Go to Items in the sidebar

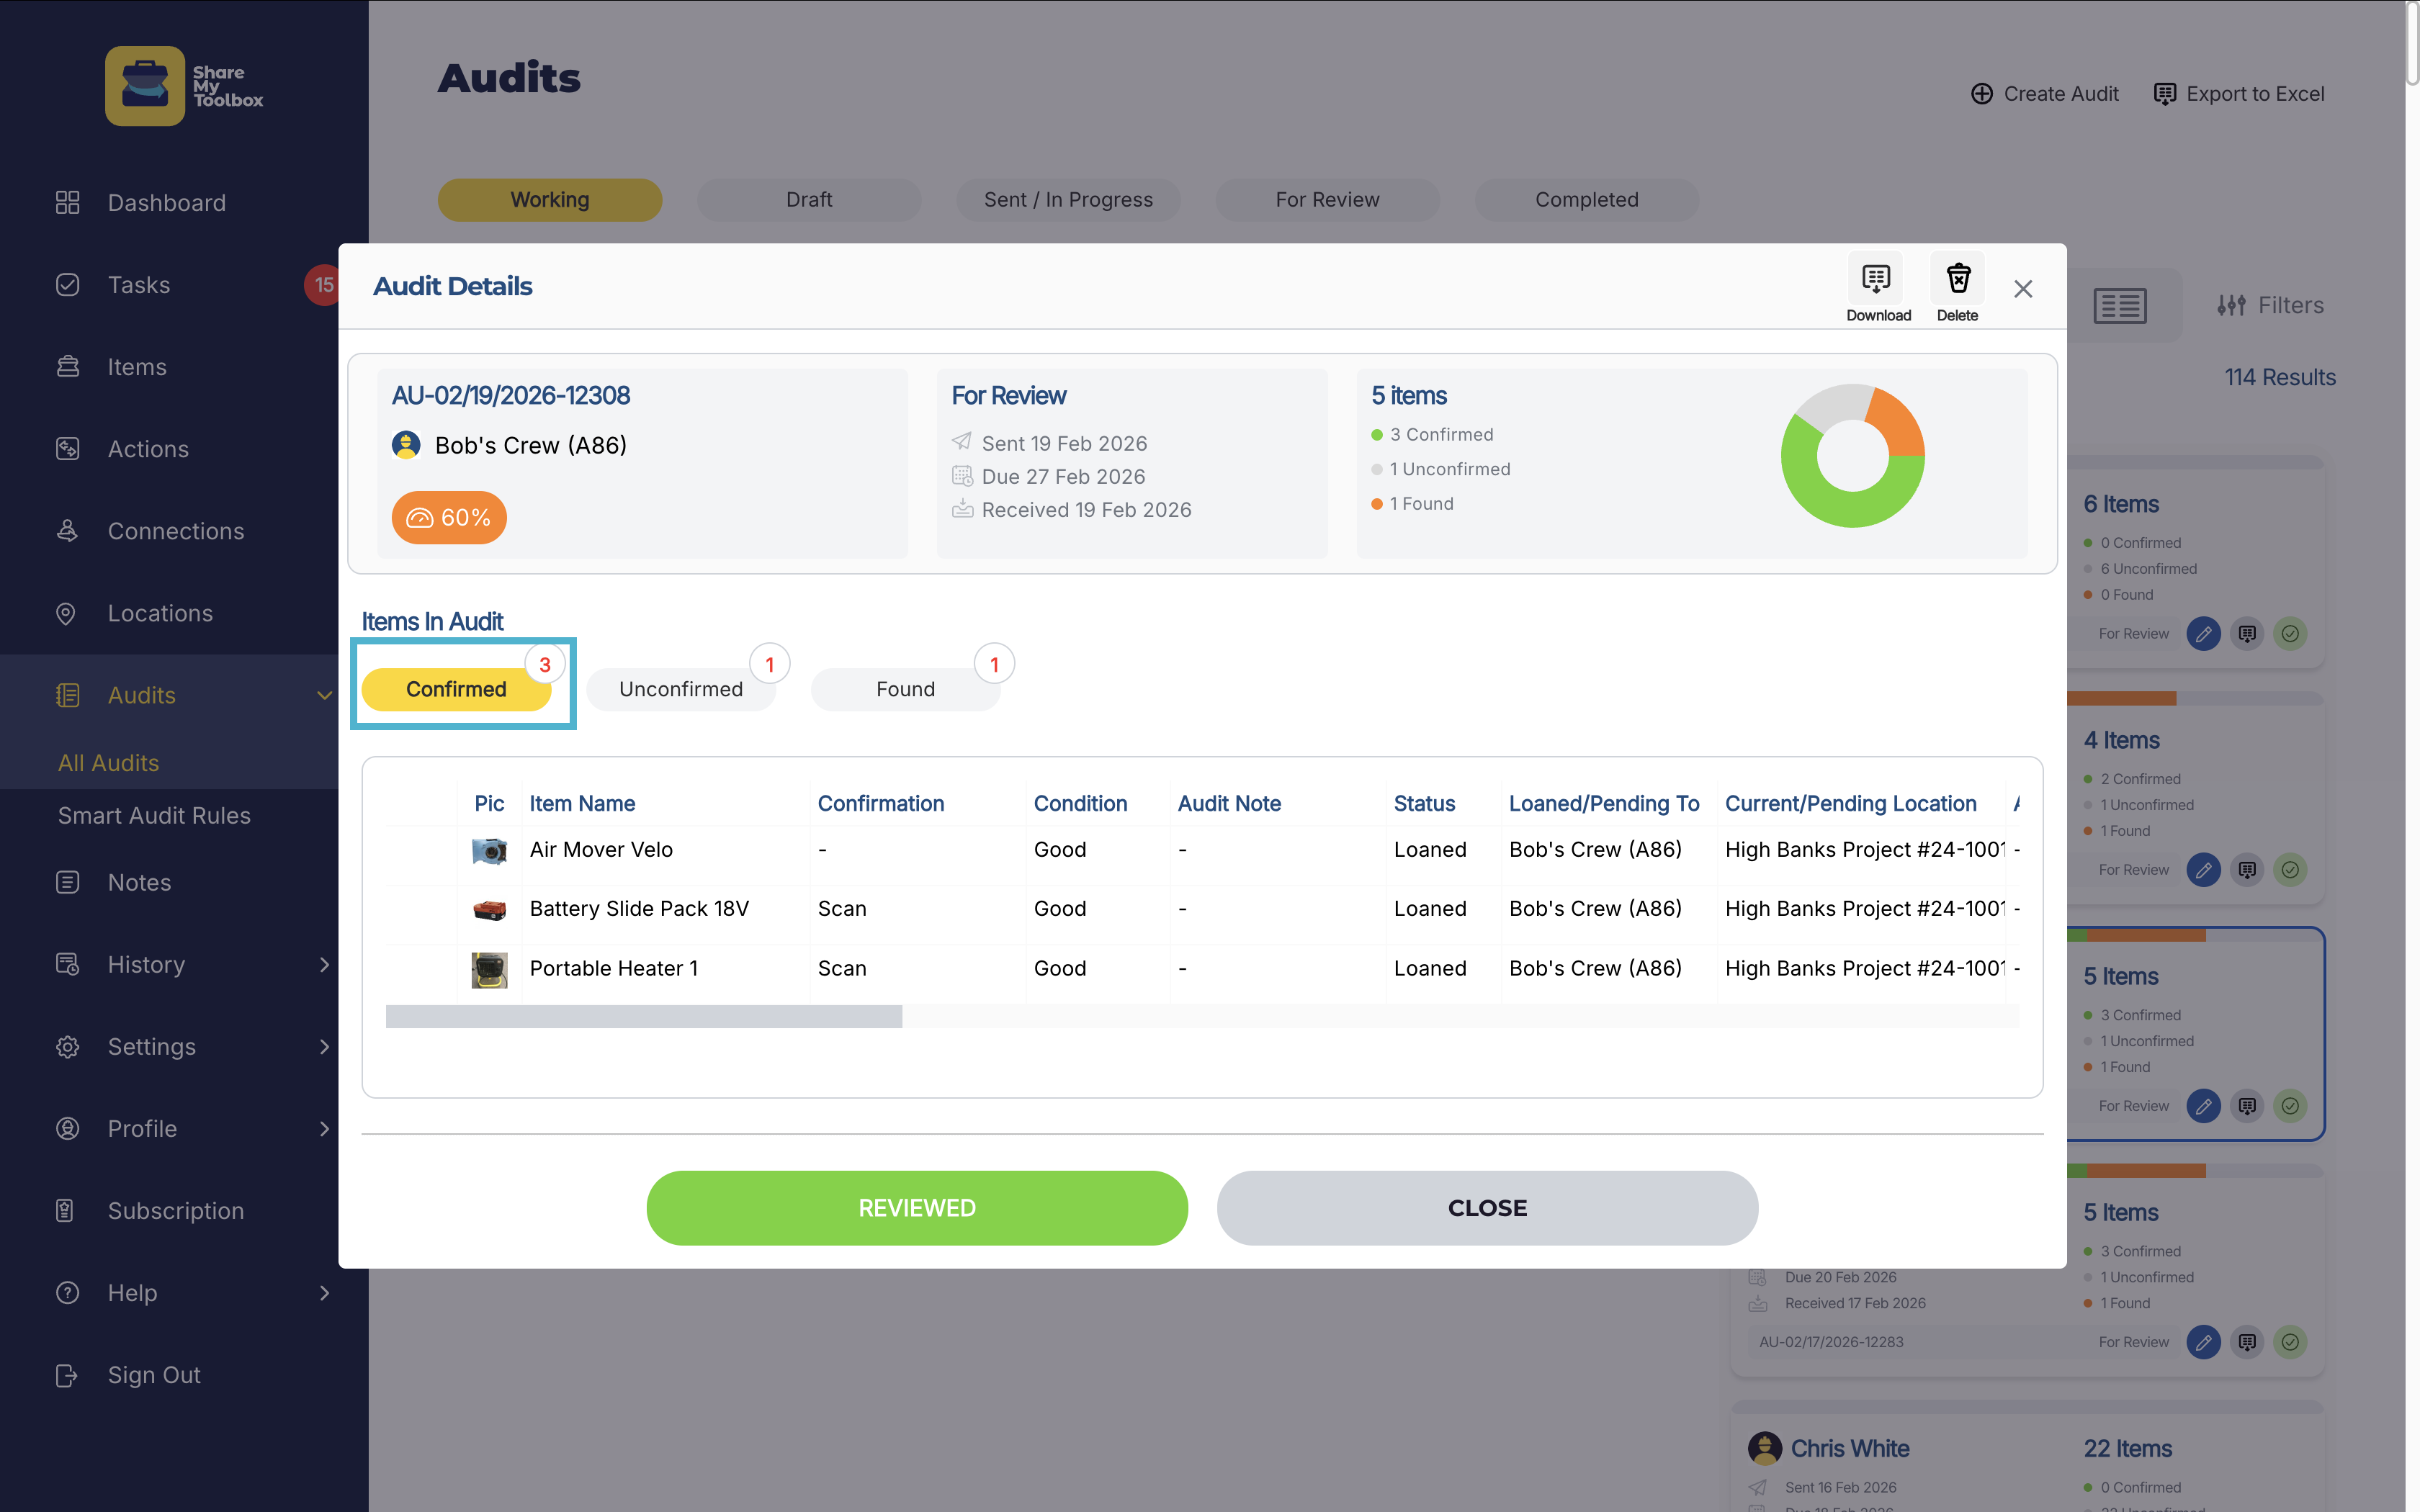pos(137,367)
